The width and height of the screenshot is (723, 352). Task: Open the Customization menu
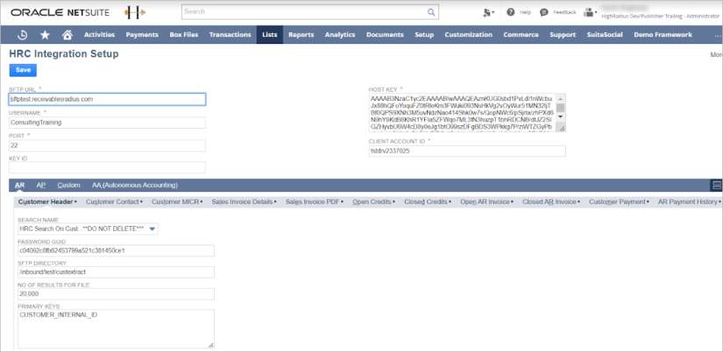tap(469, 34)
